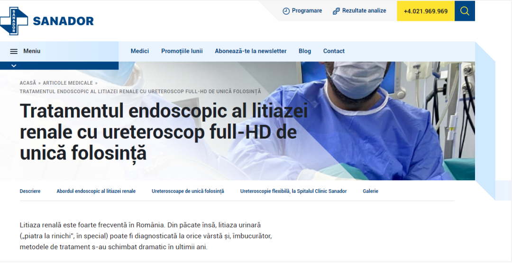Open the Blog menu item

tap(305, 51)
